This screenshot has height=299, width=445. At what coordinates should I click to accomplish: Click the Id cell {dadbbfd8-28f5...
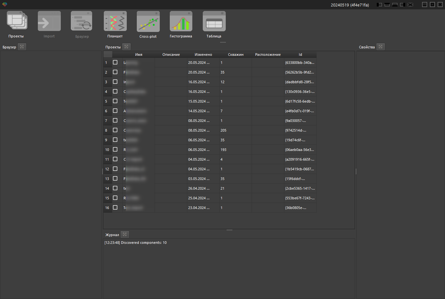(x=300, y=82)
